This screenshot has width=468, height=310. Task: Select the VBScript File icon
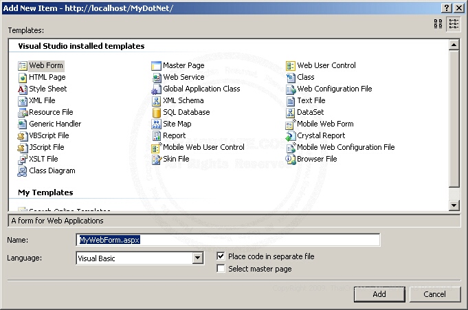[23, 135]
